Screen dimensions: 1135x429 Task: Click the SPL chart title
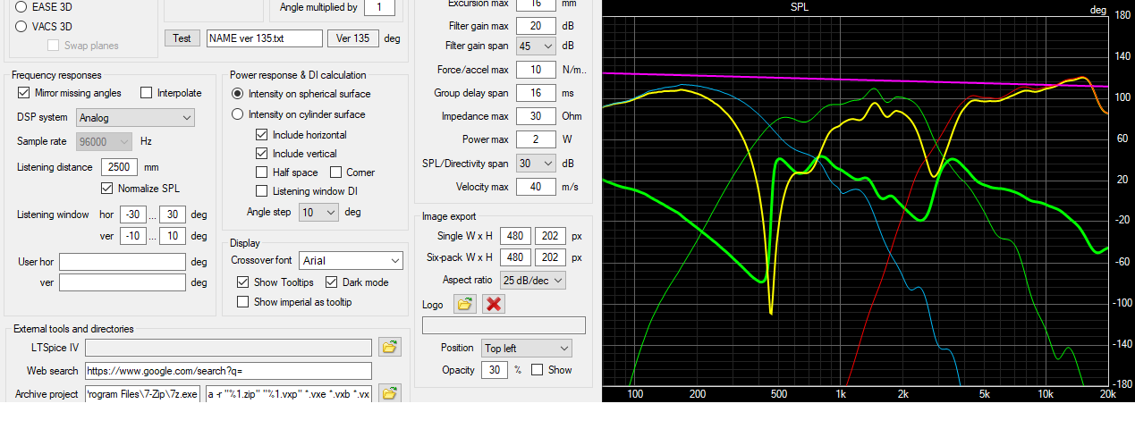click(801, 7)
